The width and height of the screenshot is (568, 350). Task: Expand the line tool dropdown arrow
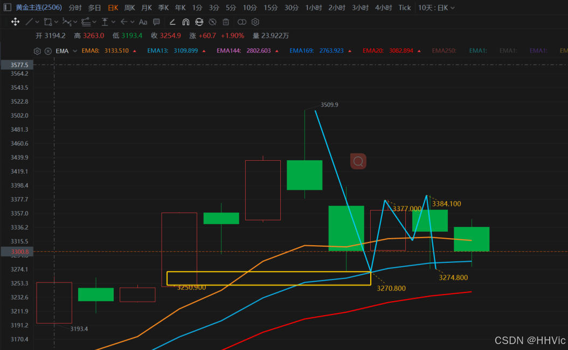[37, 22]
